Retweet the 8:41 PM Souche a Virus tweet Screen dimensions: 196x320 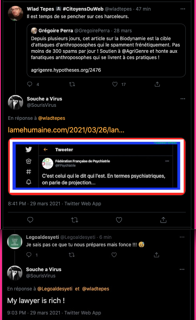coord(75,220)
